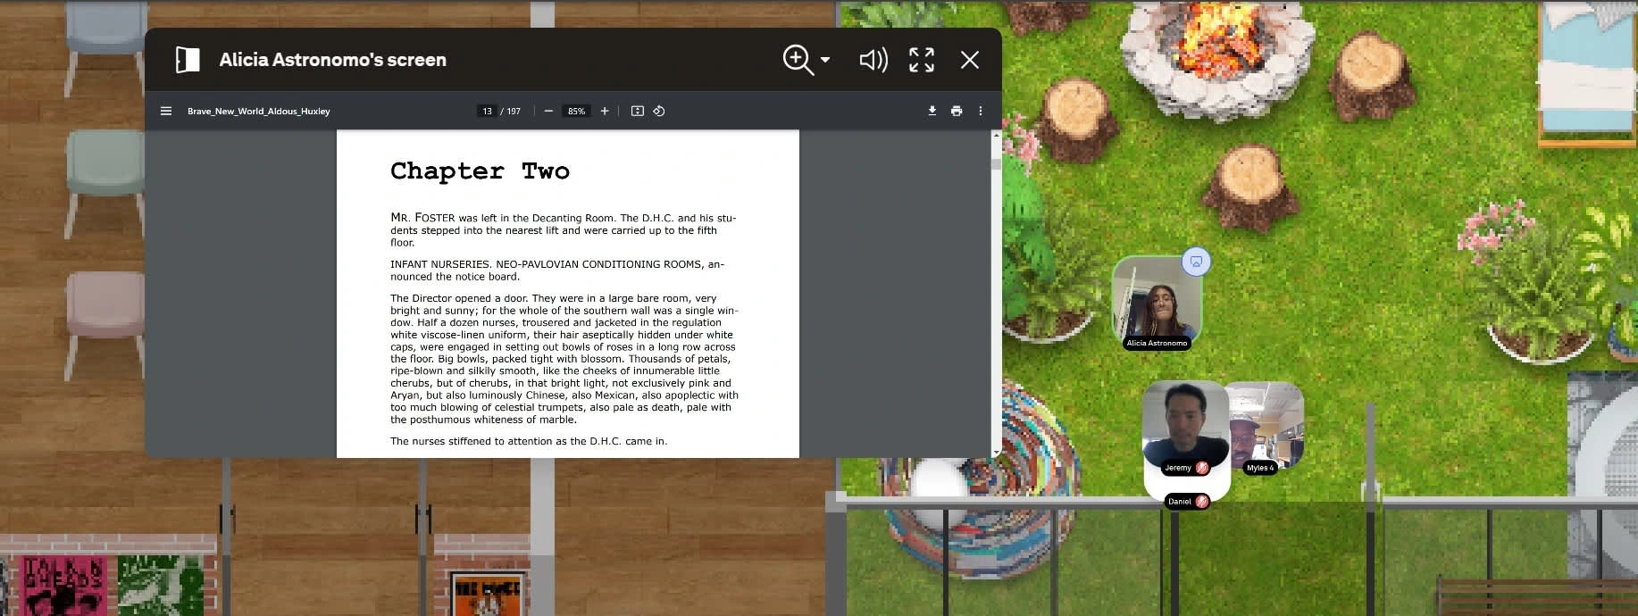Click the total page count 197
Screen dimensions: 1638x616
[x=514, y=112]
